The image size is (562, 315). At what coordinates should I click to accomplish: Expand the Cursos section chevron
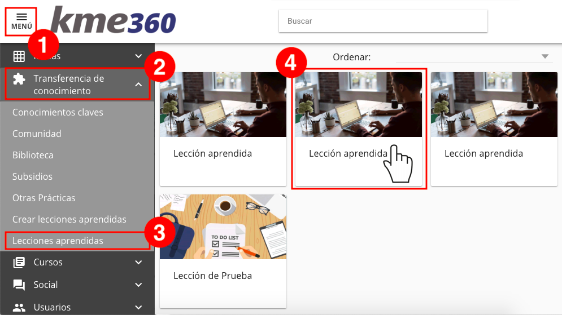[x=138, y=263]
